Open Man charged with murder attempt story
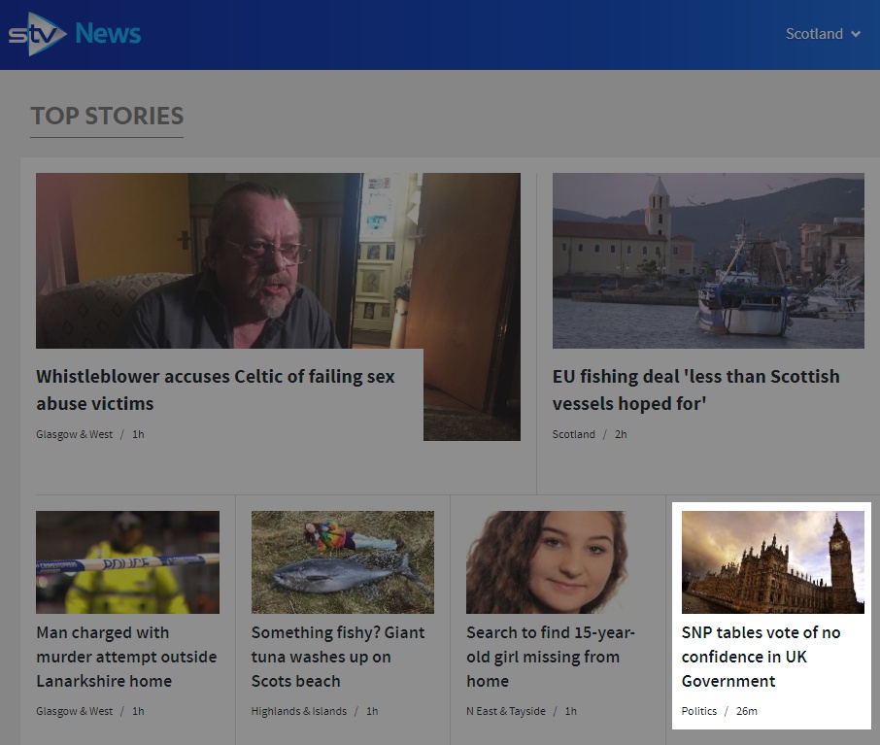Viewport: 880px width, 745px height. point(126,657)
